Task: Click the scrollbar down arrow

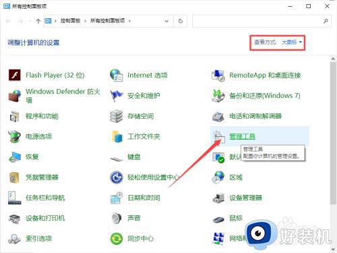Action: click(333, 249)
